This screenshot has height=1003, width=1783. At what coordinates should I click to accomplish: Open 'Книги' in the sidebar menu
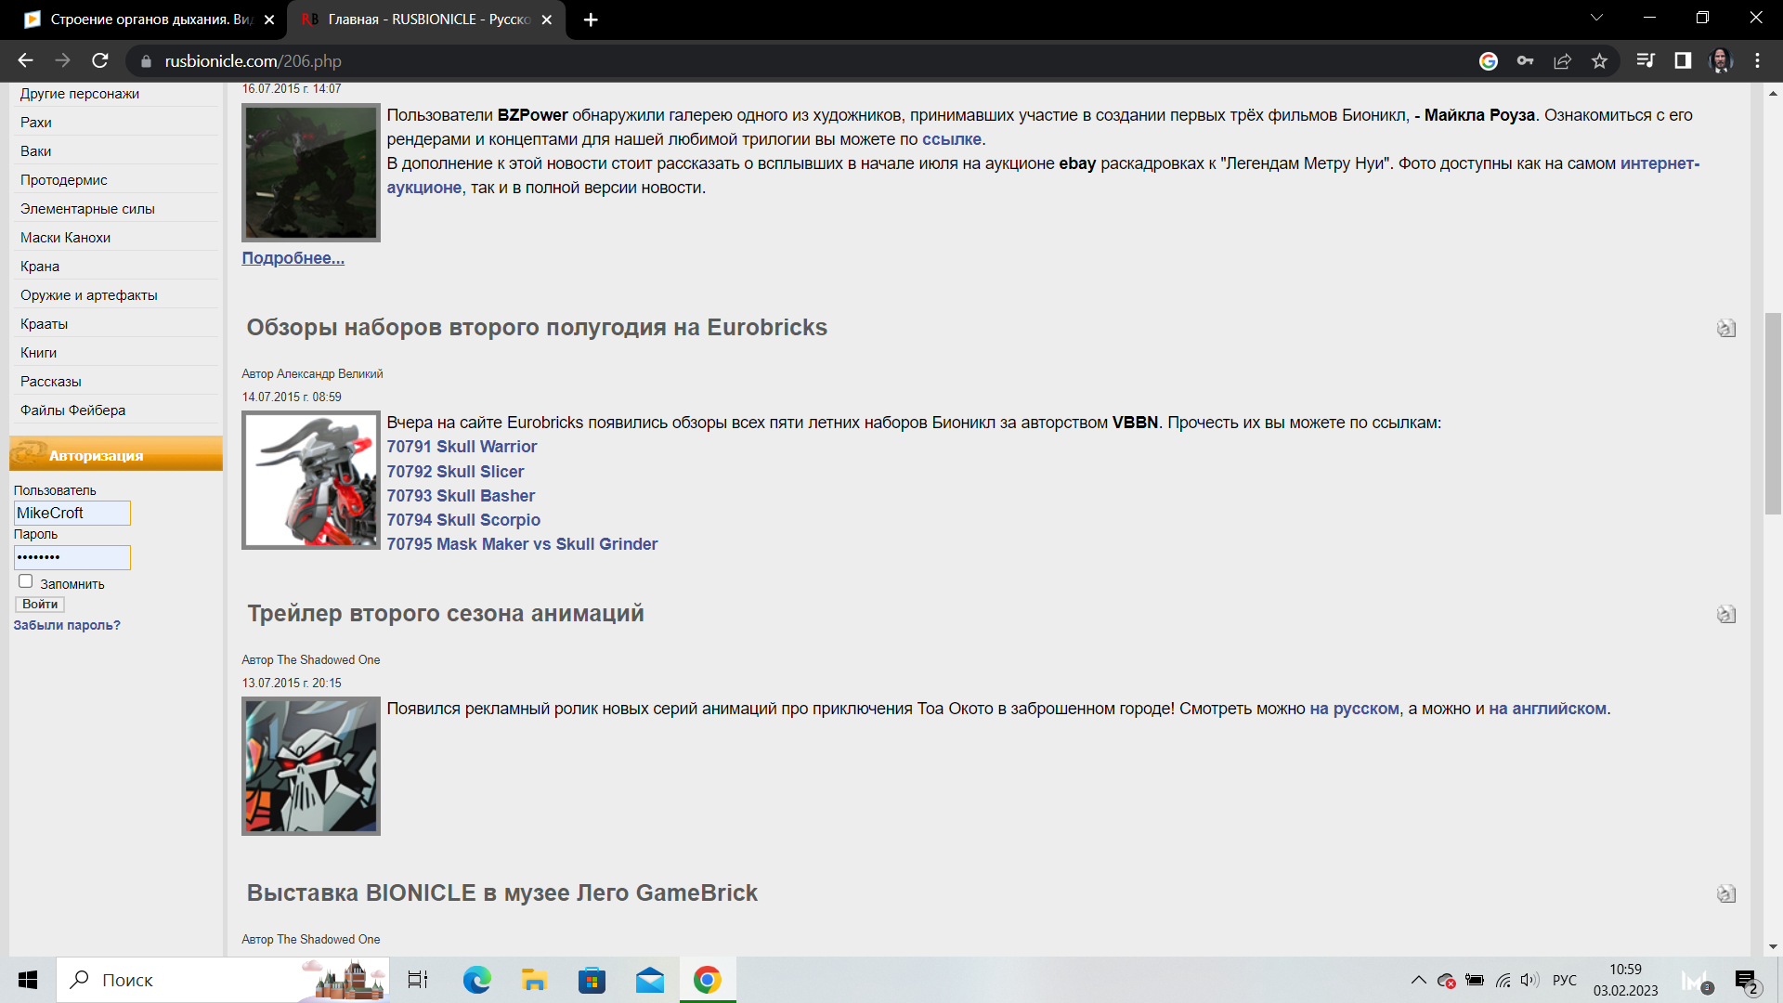click(39, 353)
